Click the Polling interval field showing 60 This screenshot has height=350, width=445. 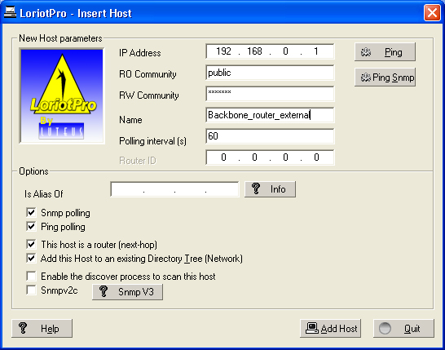pyautogui.click(x=270, y=136)
